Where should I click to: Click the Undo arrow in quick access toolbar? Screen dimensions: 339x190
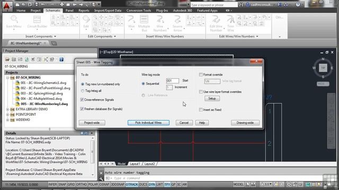tap(43, 4)
